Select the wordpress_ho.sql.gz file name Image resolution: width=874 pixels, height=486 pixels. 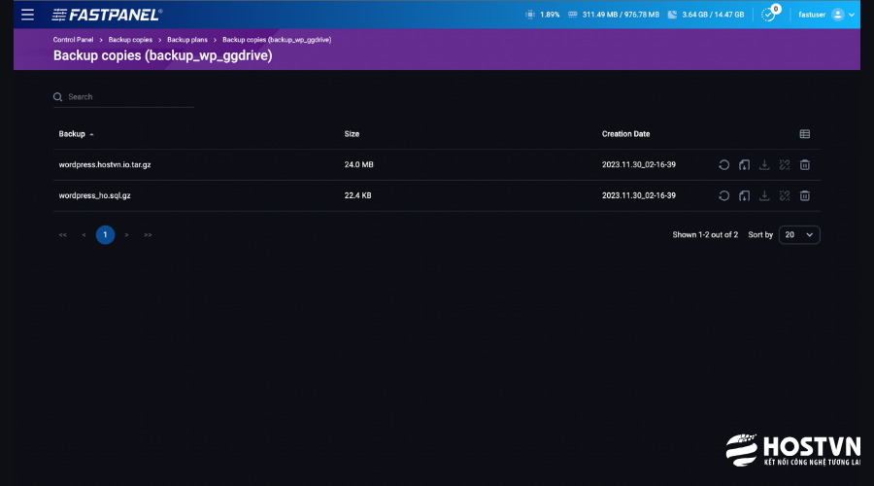tap(95, 195)
